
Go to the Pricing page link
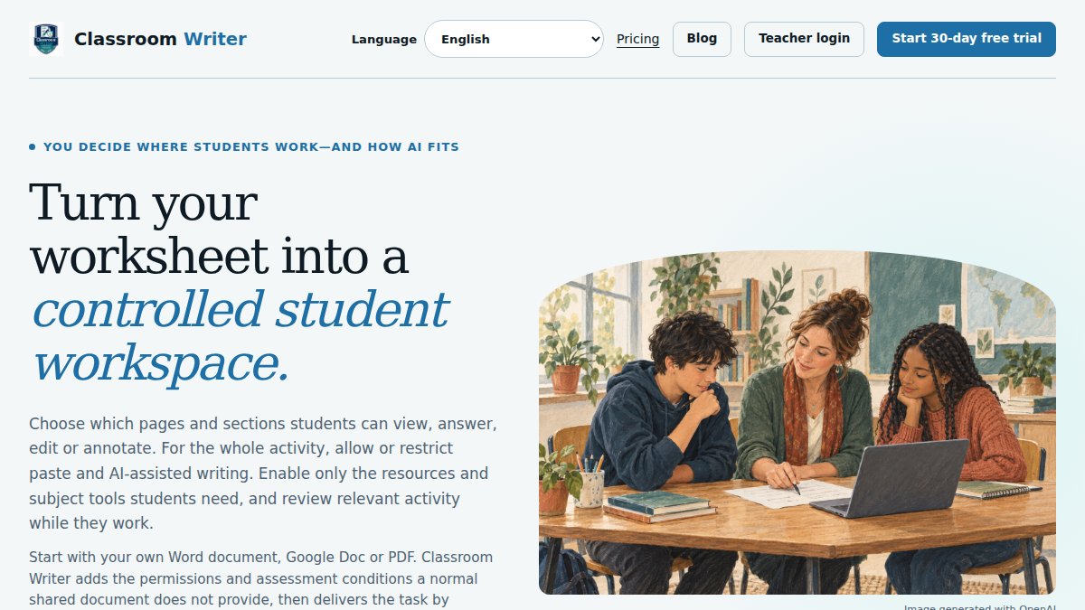click(x=637, y=39)
